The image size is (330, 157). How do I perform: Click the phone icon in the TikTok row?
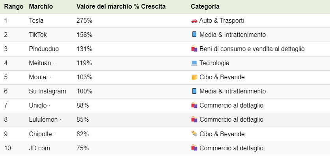tap(194, 35)
